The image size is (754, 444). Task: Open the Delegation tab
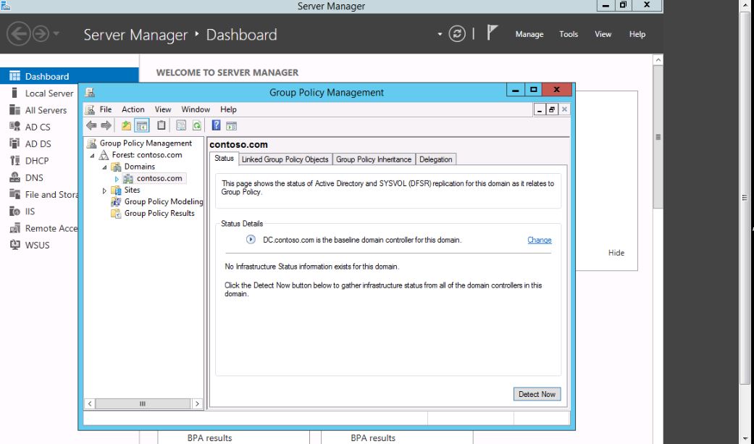point(435,159)
